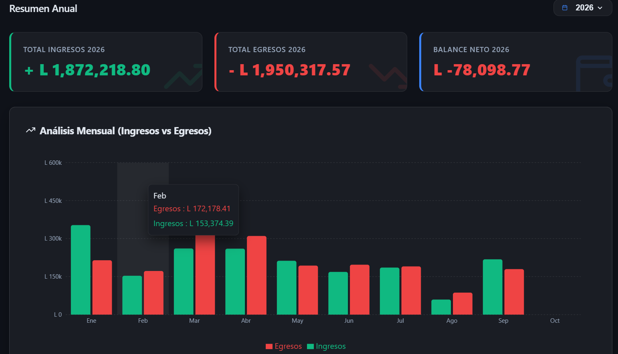Click the Oct month axis label
The height and width of the screenshot is (354, 618).
(555, 321)
